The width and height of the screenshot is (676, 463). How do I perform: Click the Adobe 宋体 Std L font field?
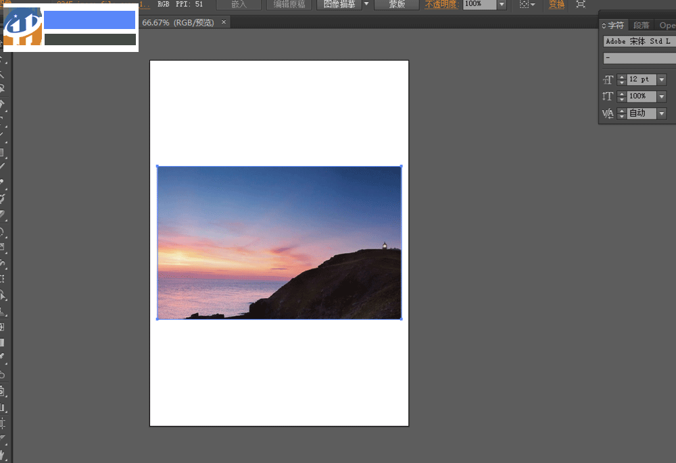click(639, 41)
